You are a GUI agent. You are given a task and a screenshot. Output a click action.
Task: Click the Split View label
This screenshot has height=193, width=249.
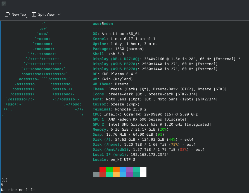[x=46, y=14]
